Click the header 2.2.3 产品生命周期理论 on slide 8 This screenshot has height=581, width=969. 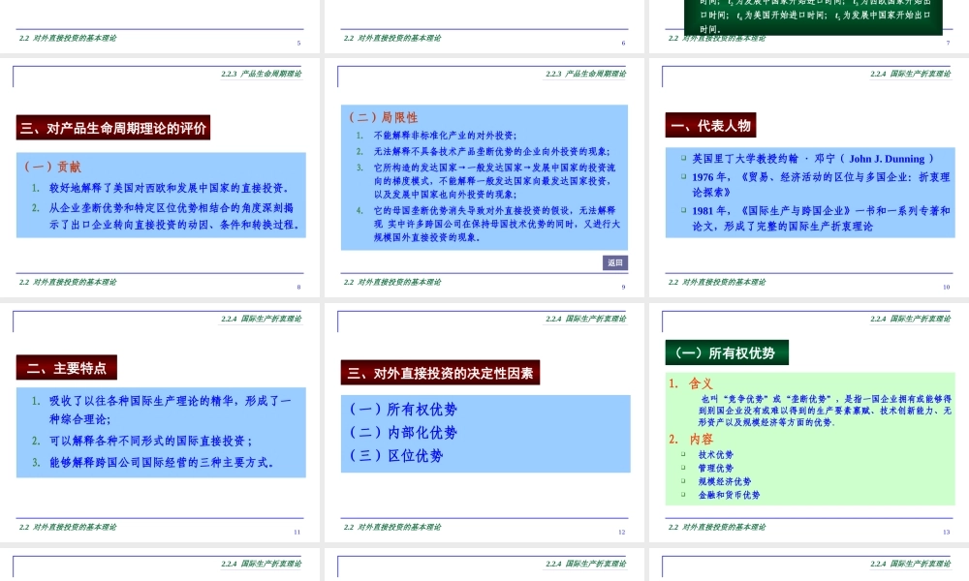[x=262, y=74]
